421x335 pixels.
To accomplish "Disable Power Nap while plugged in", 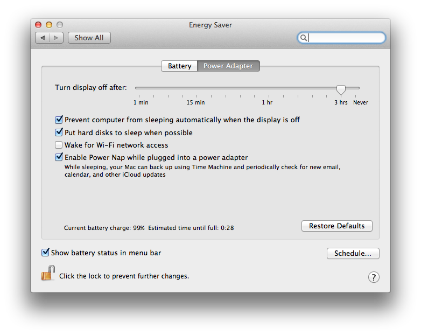I will pyautogui.click(x=59, y=157).
